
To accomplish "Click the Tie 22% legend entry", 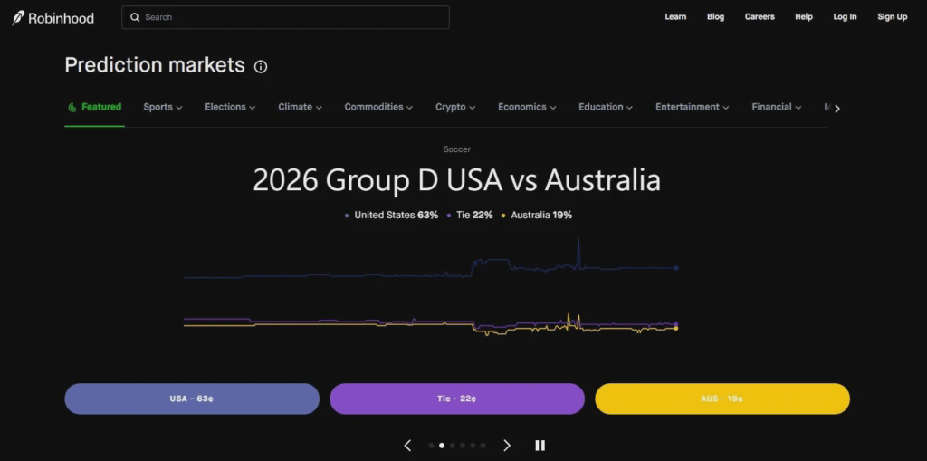I will 470,216.
